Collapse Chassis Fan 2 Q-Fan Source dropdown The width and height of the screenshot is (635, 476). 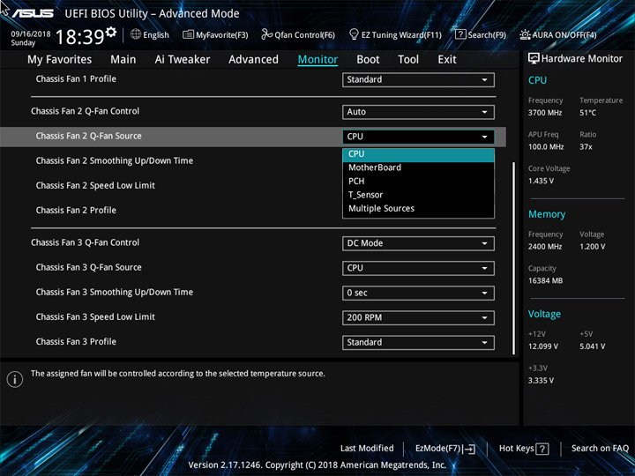418,137
